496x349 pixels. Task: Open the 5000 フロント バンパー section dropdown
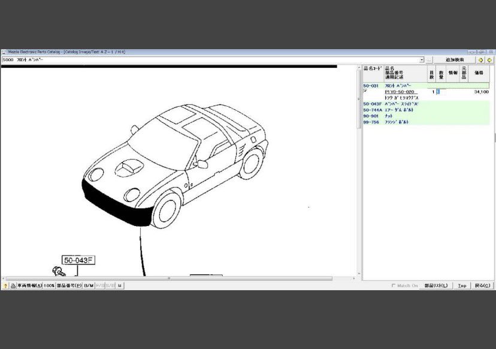pyautogui.click(x=422, y=60)
